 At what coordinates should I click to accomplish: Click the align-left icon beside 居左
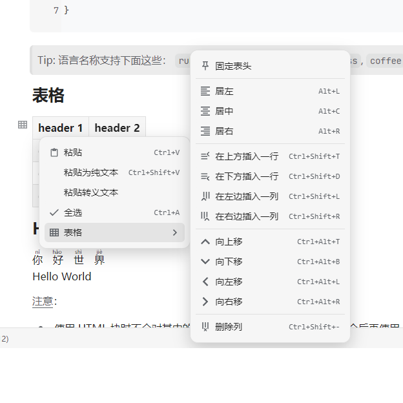point(205,91)
